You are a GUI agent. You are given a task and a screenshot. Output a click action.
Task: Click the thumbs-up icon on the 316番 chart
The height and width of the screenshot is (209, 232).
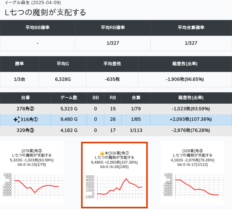[x=102, y=153]
